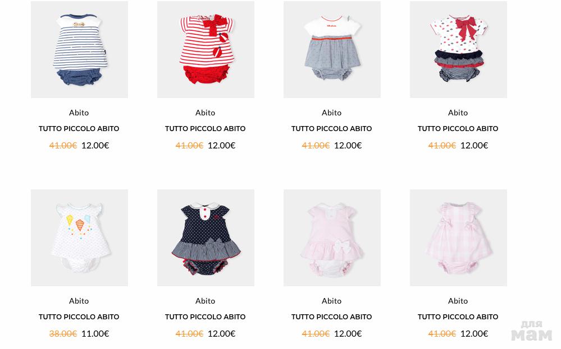Click 'Abito' label under pink checkered dress
Image resolution: width=561 pixels, height=349 pixels.
pyautogui.click(x=458, y=301)
